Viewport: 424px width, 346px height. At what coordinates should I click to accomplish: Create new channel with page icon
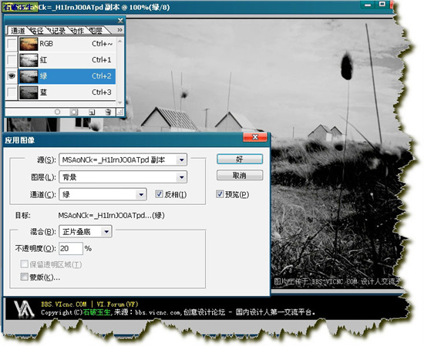pyautogui.click(x=92, y=112)
